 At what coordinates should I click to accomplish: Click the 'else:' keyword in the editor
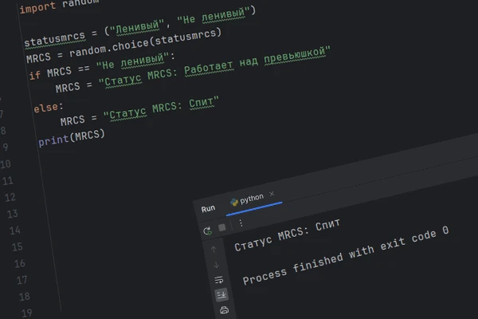point(49,108)
